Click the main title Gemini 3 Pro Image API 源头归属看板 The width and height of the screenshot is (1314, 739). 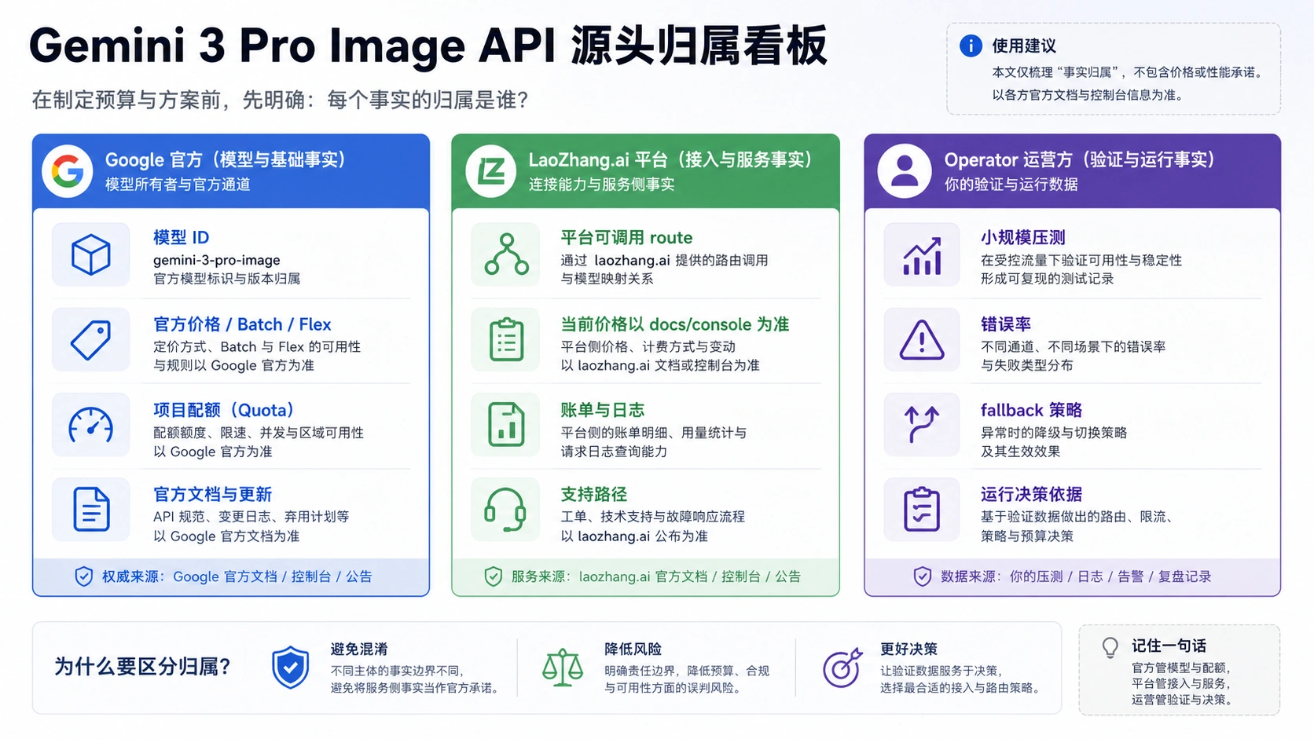[428, 46]
